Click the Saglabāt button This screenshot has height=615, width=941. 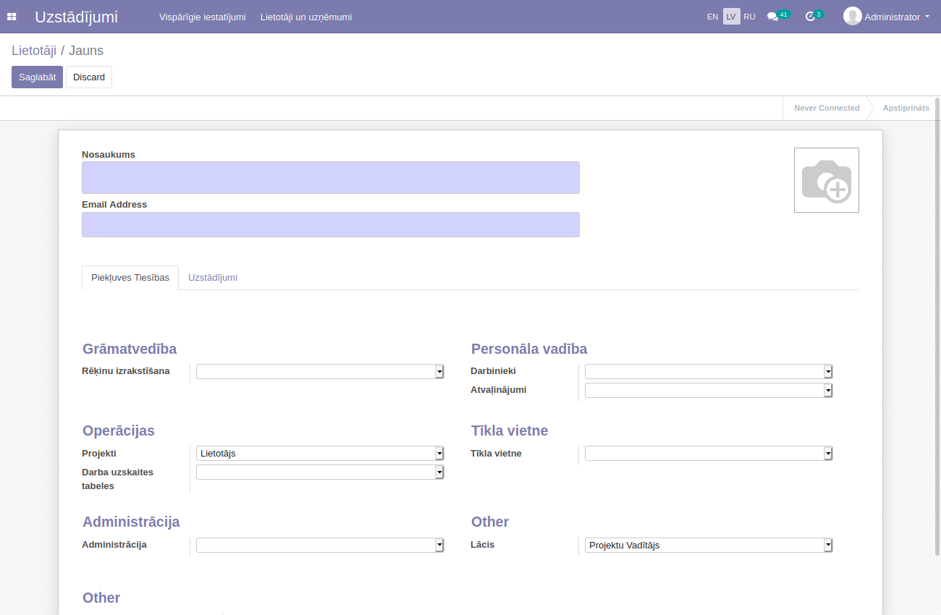tap(37, 77)
